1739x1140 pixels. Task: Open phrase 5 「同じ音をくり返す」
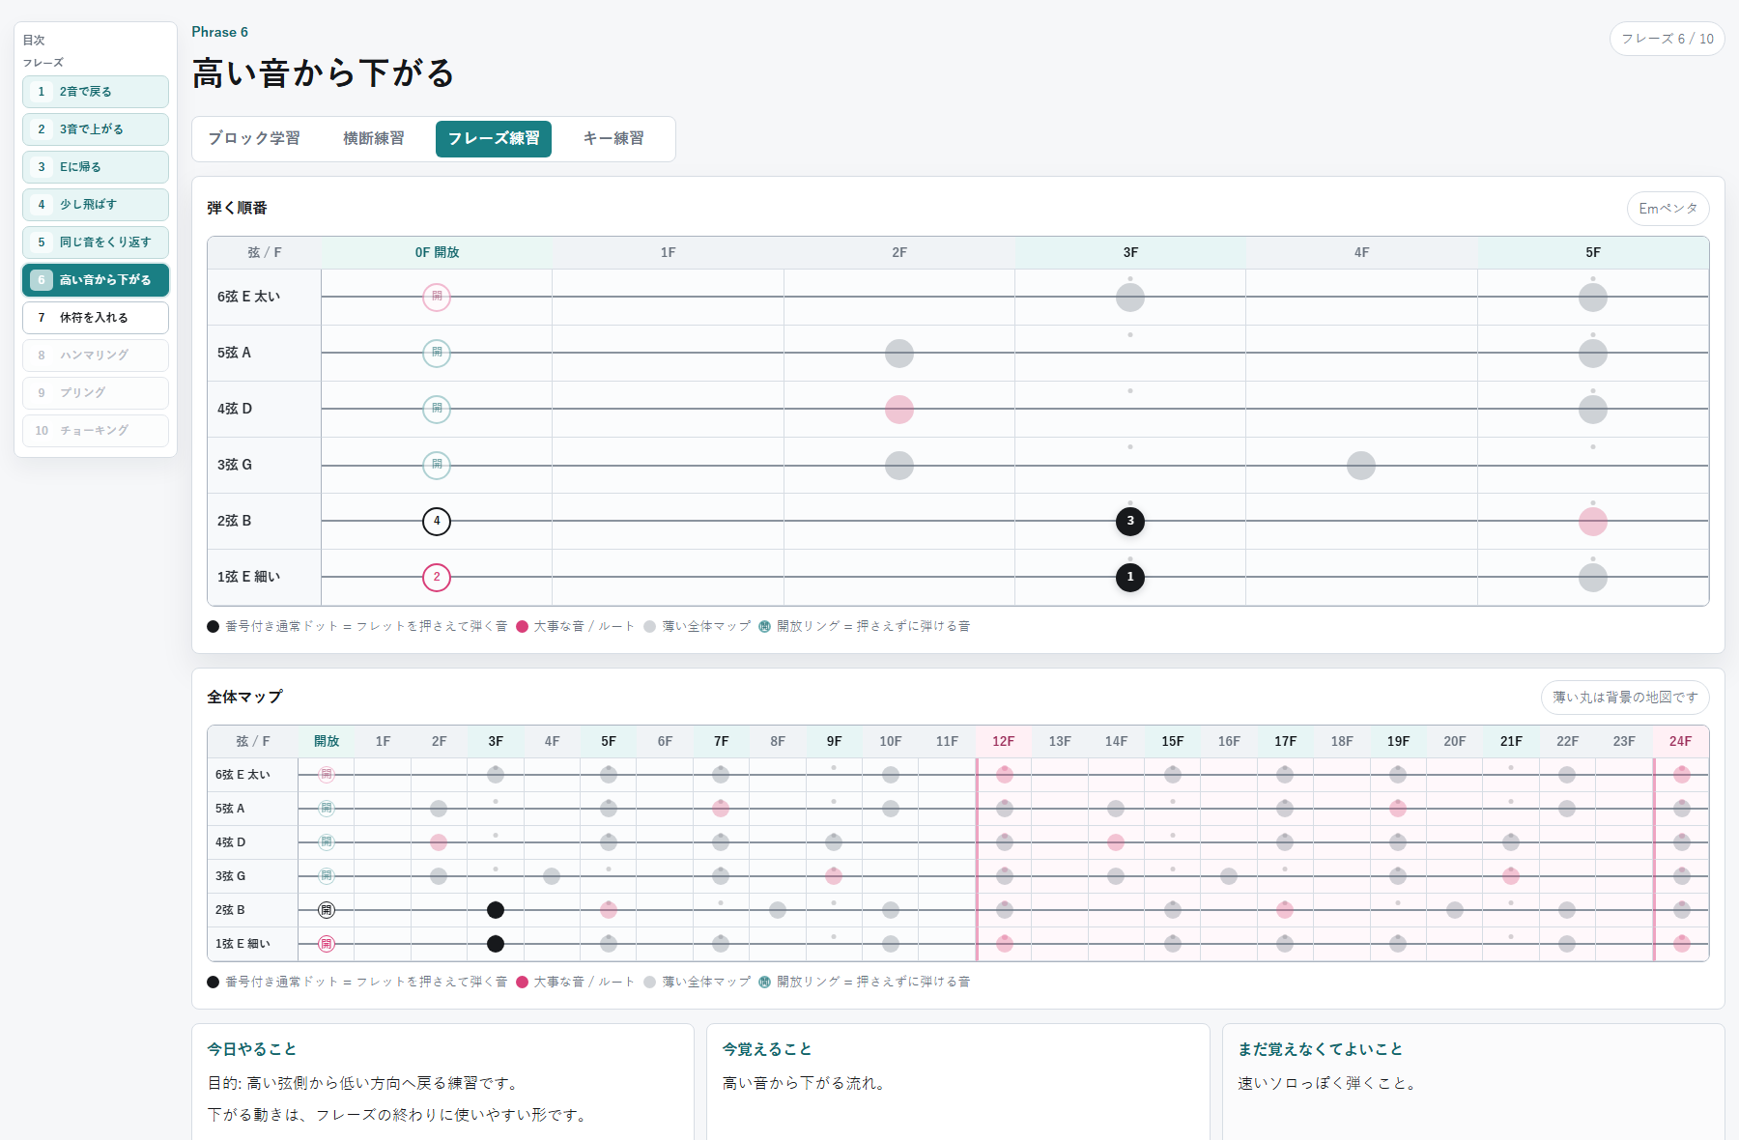click(x=96, y=242)
